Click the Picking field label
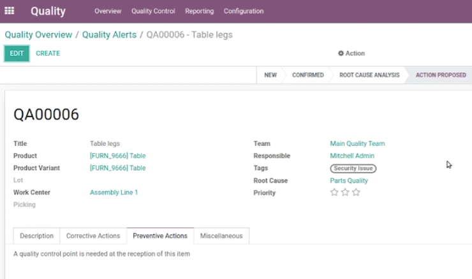This screenshot has width=472, height=279. (x=24, y=204)
